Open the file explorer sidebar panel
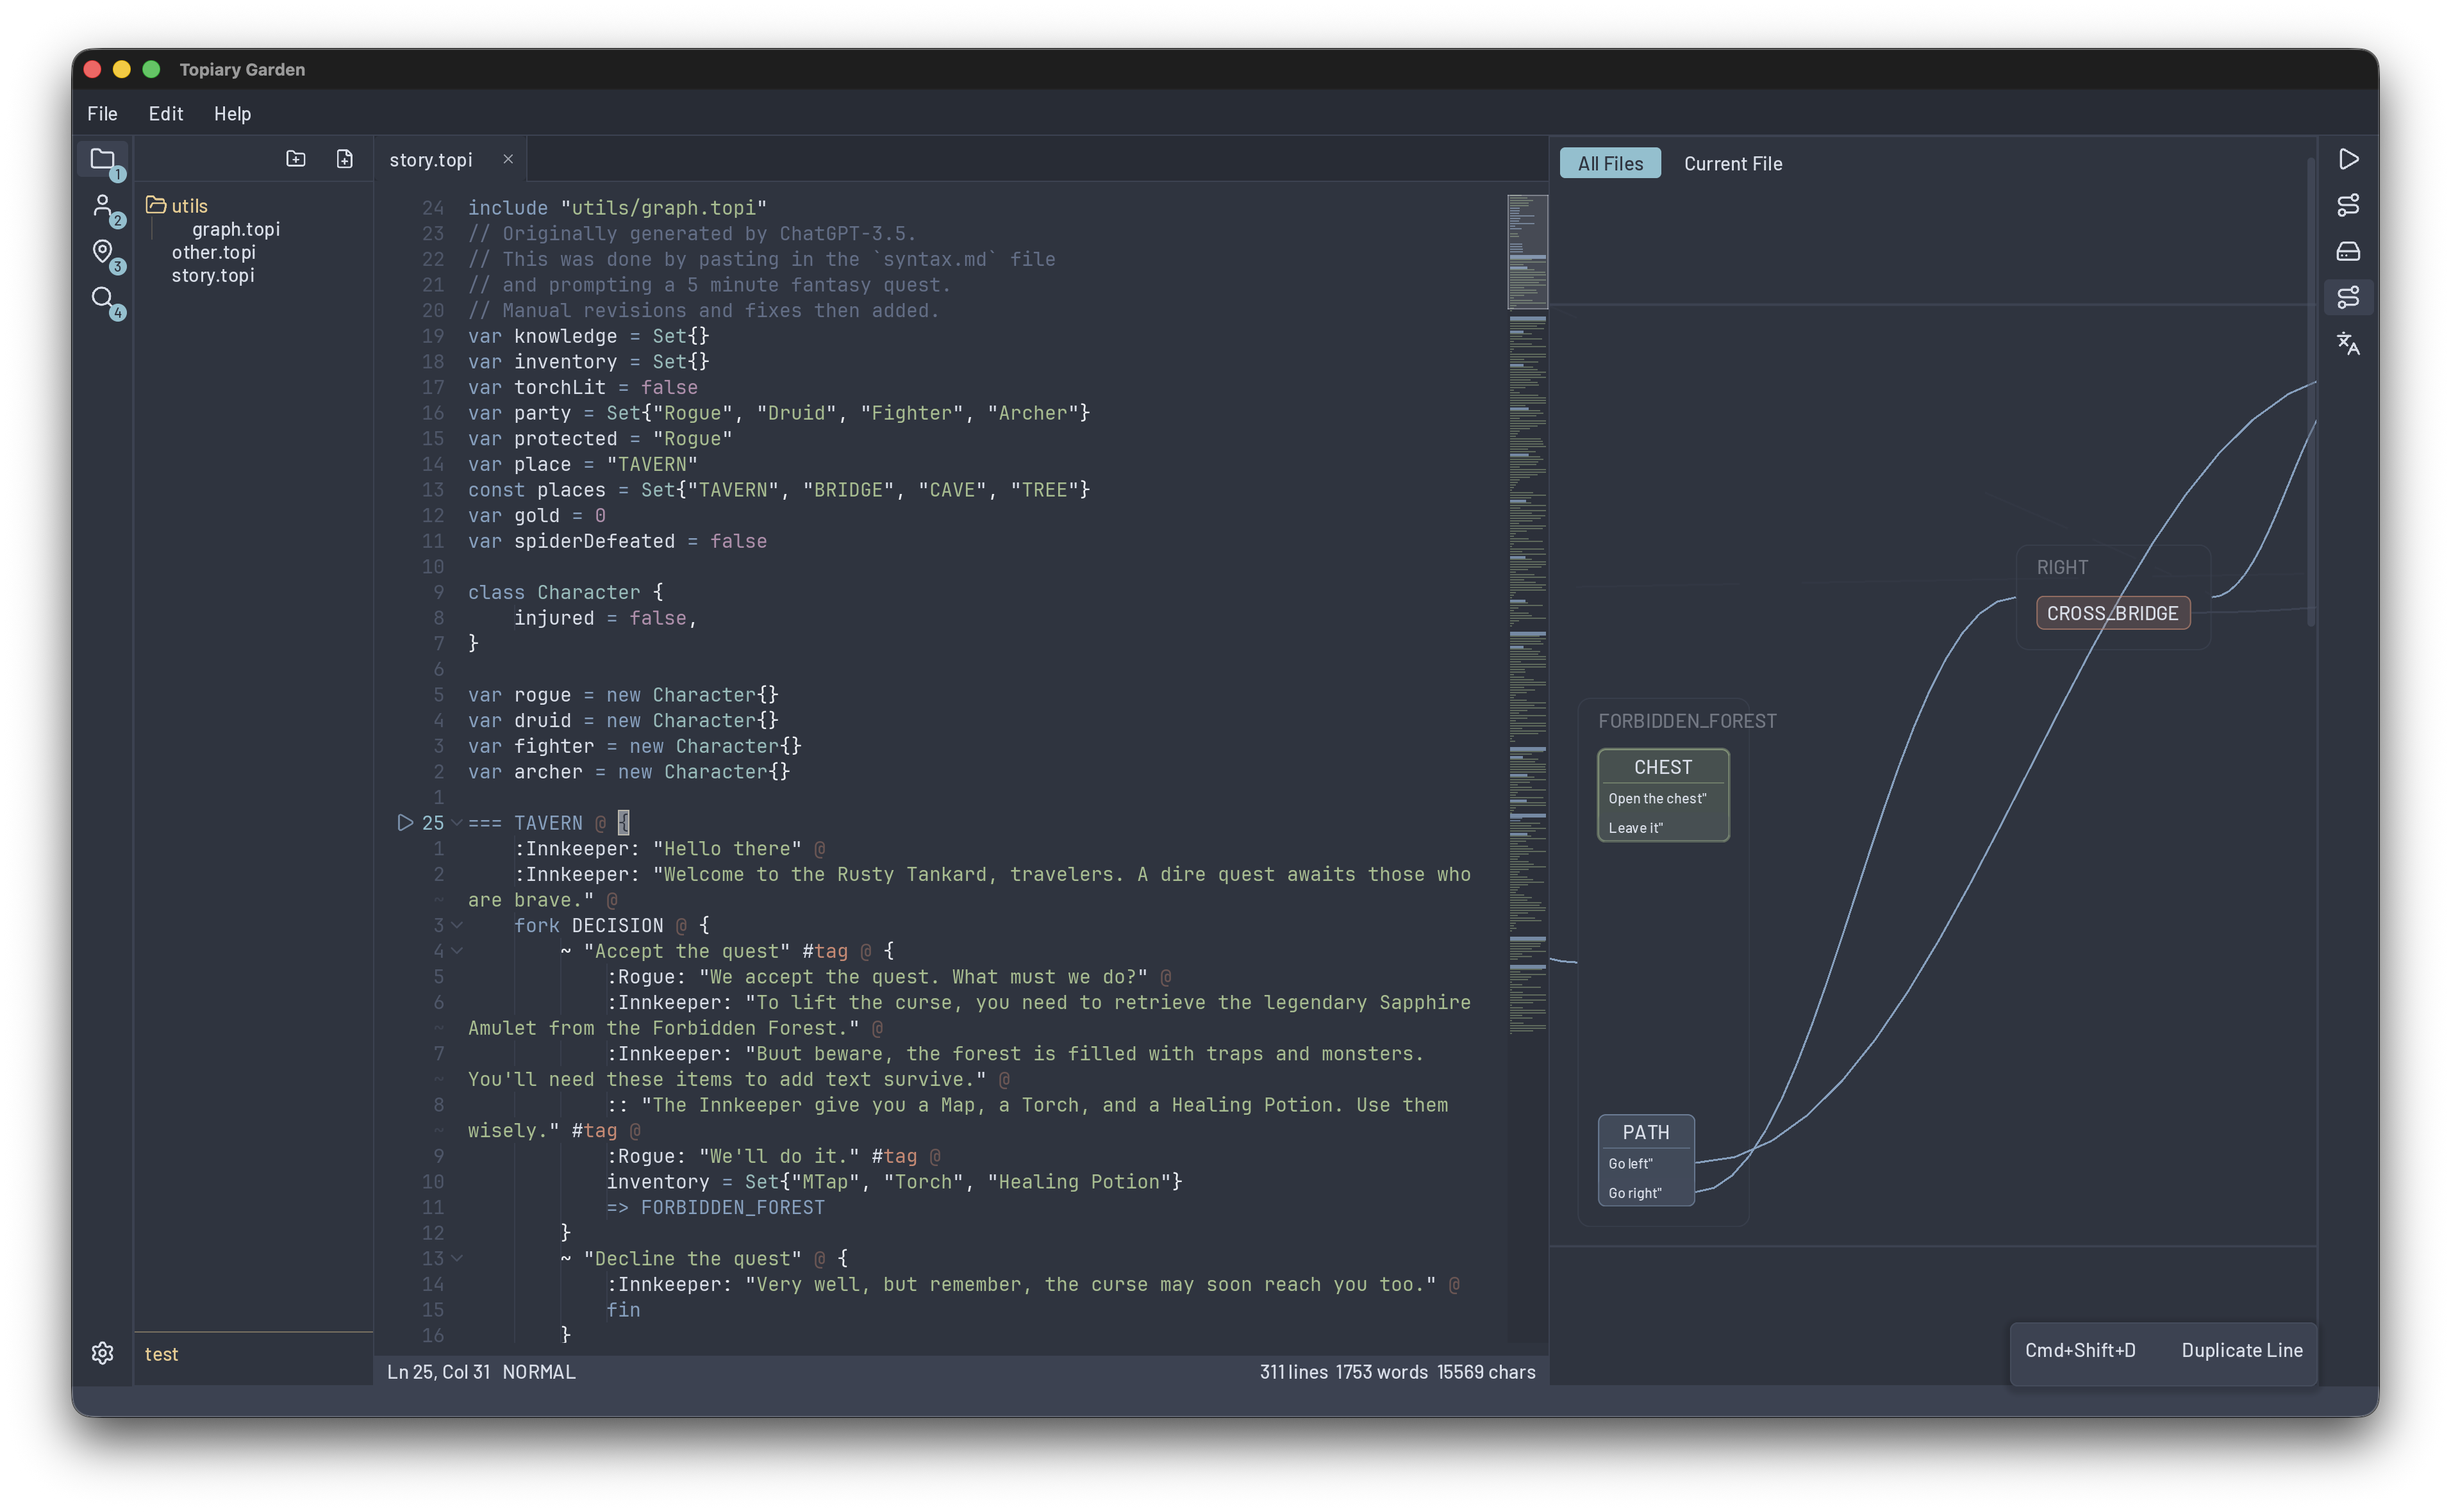2451x1512 pixels. (104, 159)
